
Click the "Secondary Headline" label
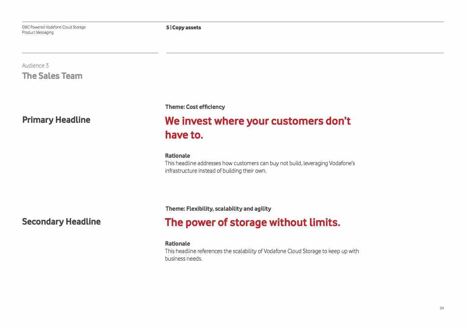click(61, 222)
